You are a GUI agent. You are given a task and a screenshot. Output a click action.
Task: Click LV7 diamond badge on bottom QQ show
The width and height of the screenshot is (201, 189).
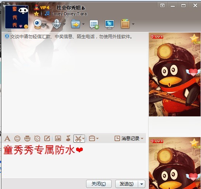157,141
